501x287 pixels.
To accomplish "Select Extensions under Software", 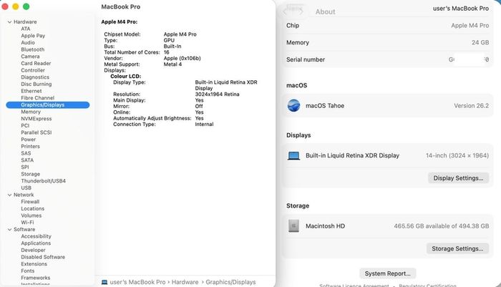I will pos(34,264).
